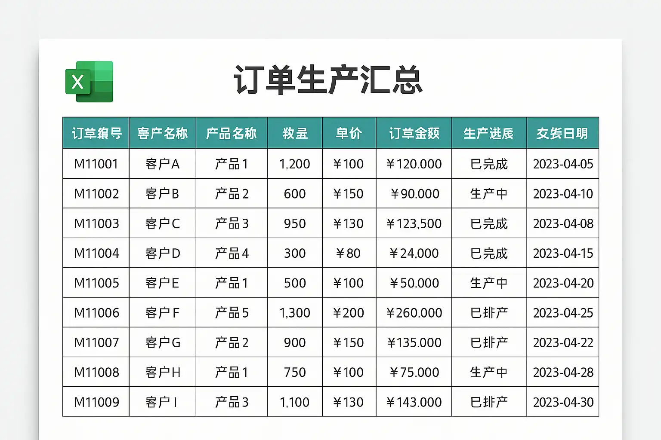Screen dimensions: 661x440
Task: Click the 生产进度 column header
Action: pyautogui.click(x=489, y=133)
